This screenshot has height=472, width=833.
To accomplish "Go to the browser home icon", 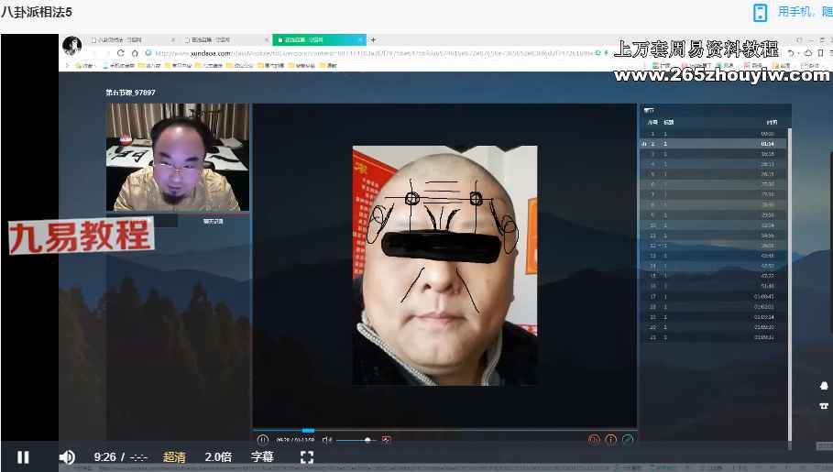I will pos(135,53).
